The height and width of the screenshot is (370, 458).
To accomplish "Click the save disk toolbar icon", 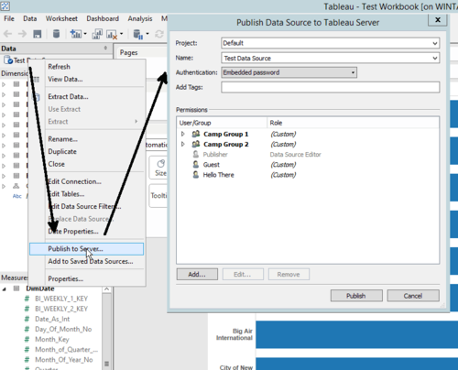I will [x=38, y=34].
